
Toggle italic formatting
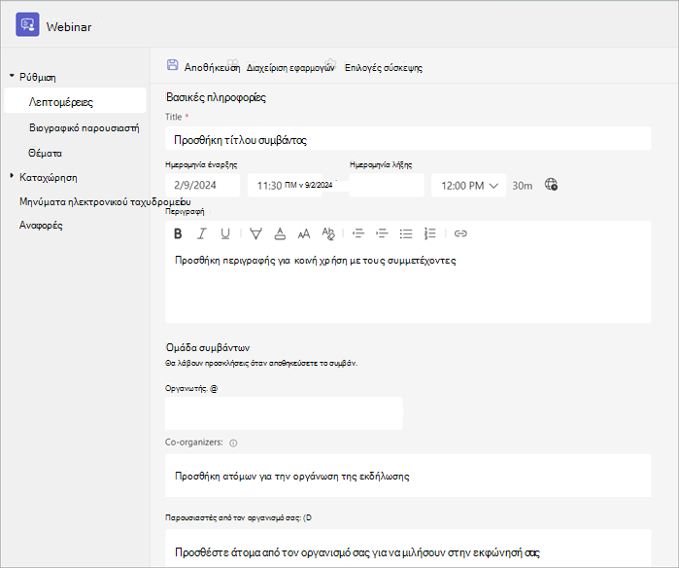[x=201, y=233]
